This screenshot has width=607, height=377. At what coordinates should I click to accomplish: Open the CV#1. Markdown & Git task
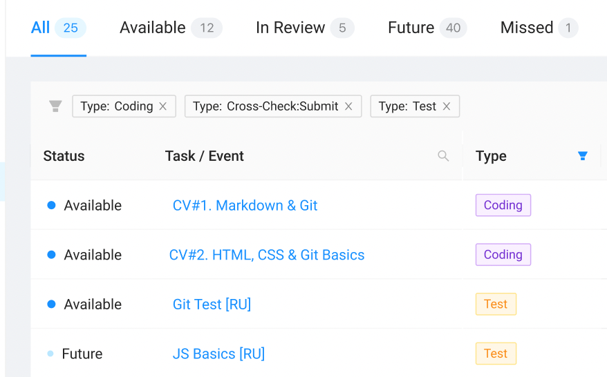245,205
